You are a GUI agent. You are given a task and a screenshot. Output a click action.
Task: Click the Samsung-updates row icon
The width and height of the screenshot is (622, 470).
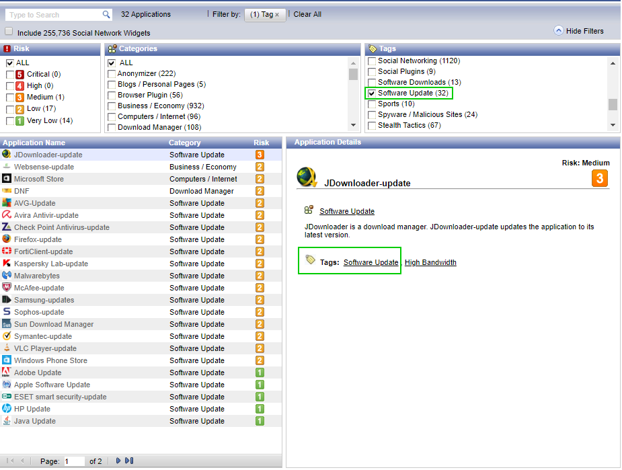point(6,299)
